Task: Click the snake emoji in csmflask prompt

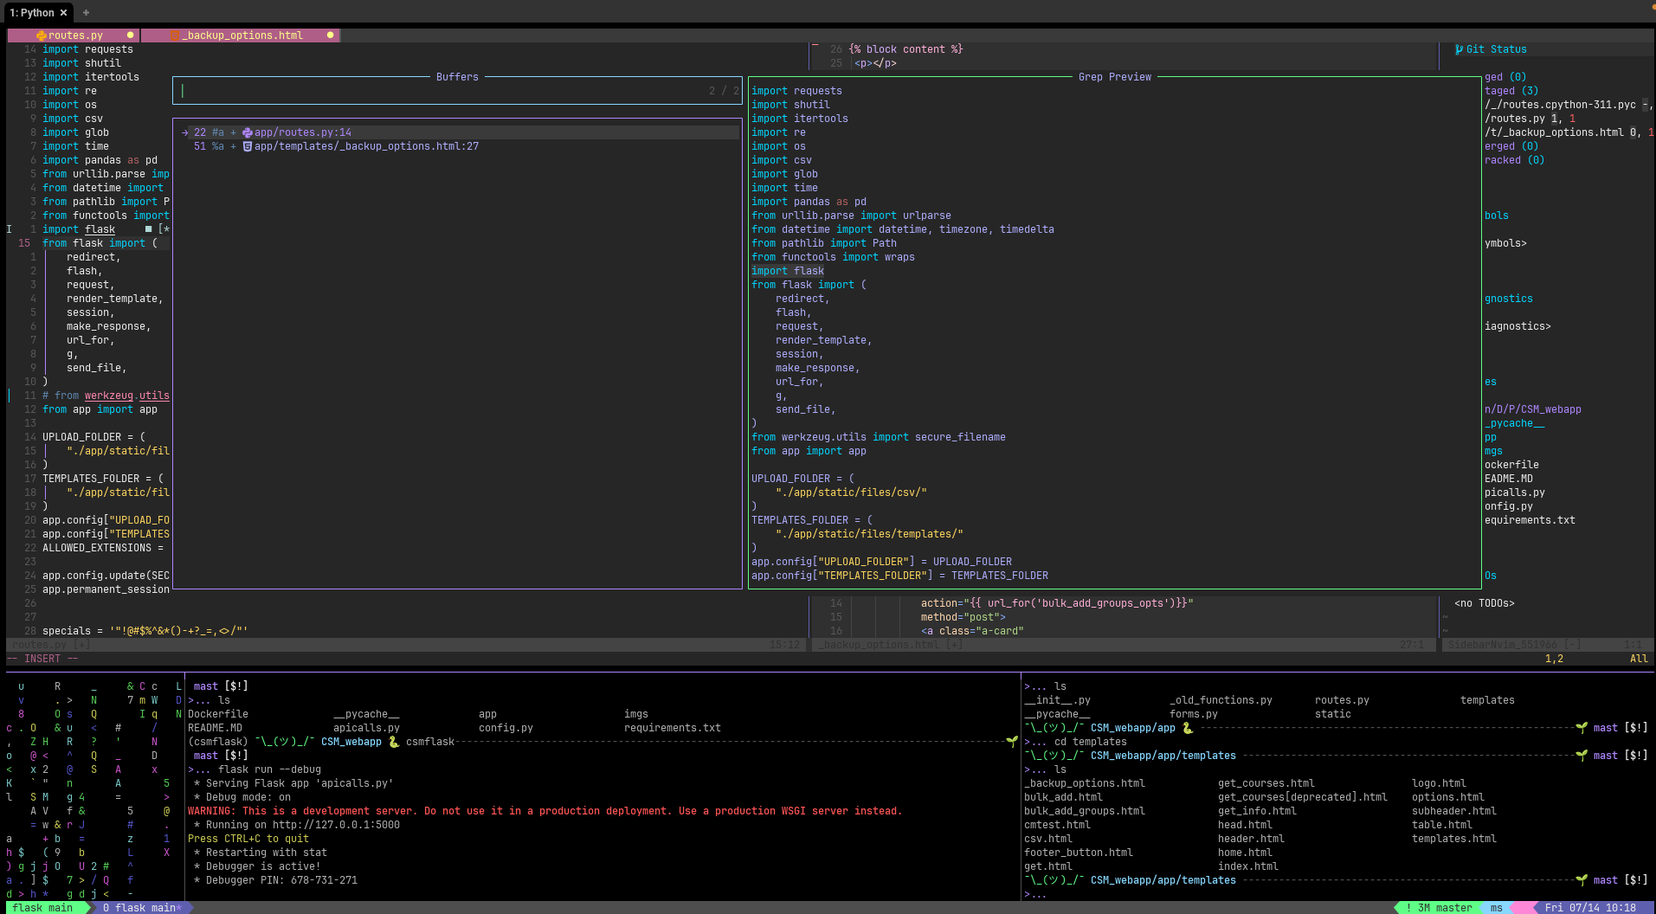Action: point(394,742)
